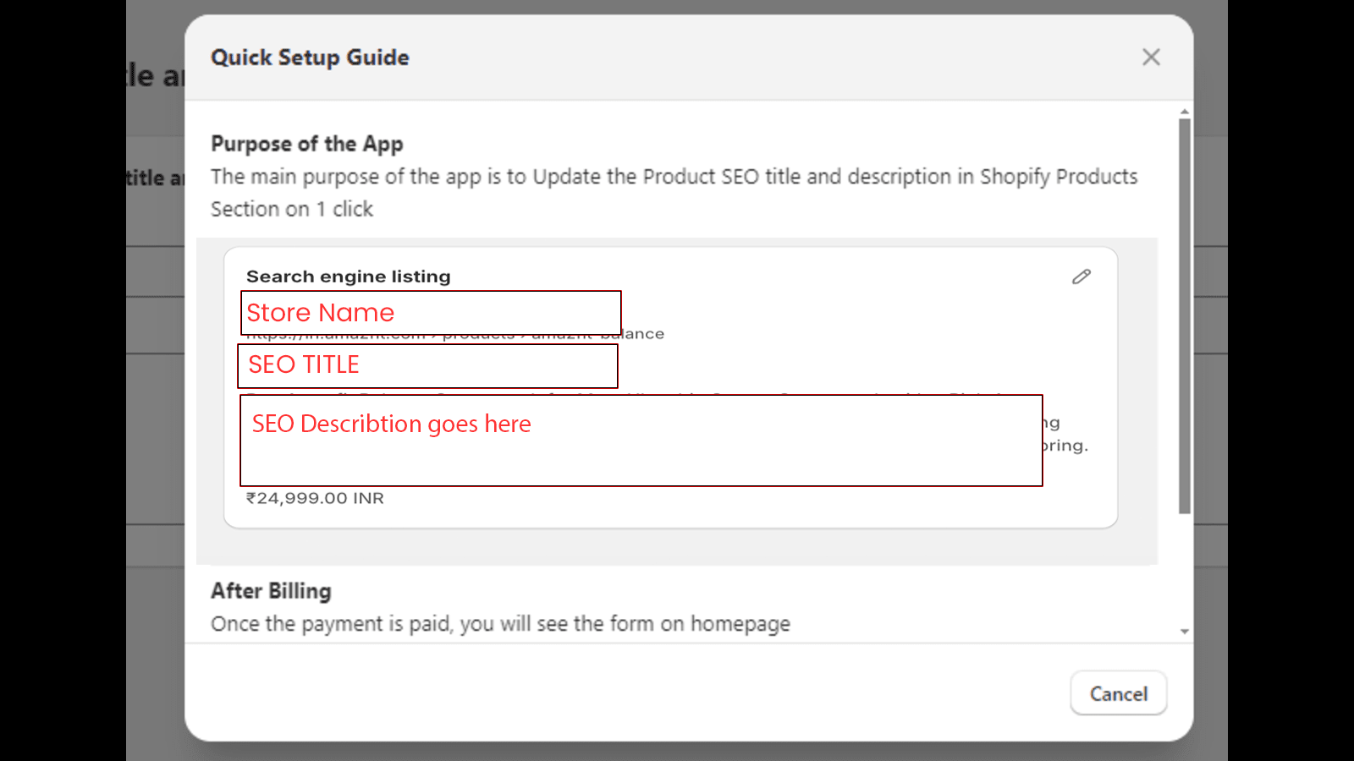Viewport: 1354px width, 761px height.
Task: Click the dialog scrollbar down arrow
Action: [1185, 632]
